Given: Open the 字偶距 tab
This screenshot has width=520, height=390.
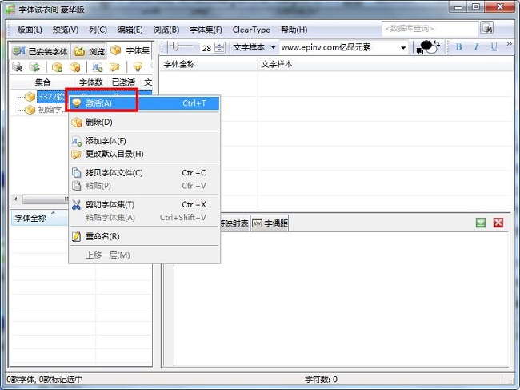Looking at the screenshot, I should coord(273,223).
